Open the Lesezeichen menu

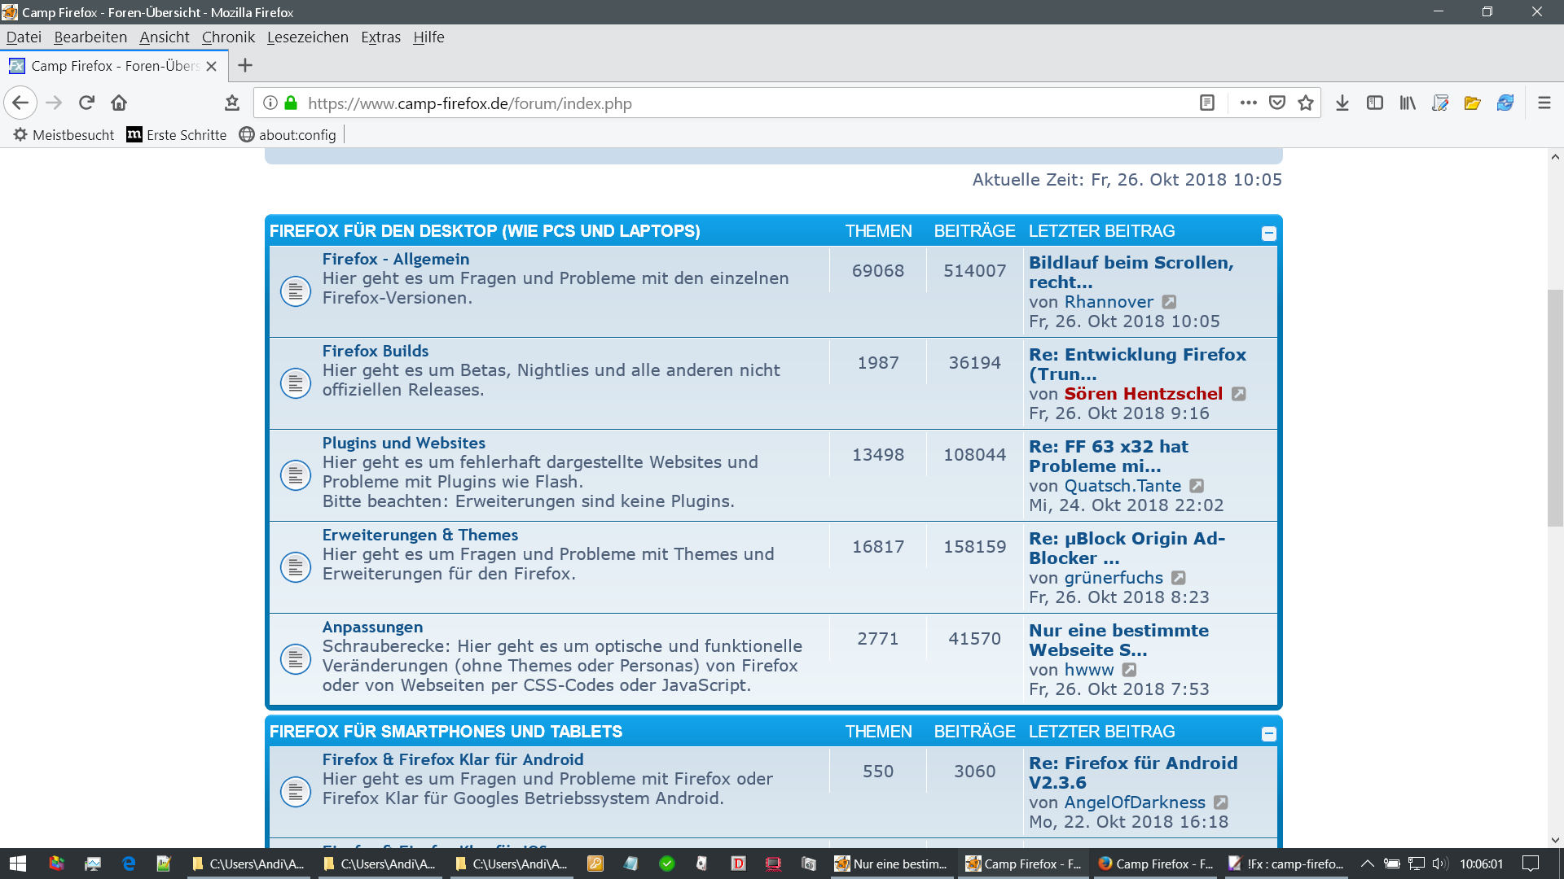pos(308,37)
